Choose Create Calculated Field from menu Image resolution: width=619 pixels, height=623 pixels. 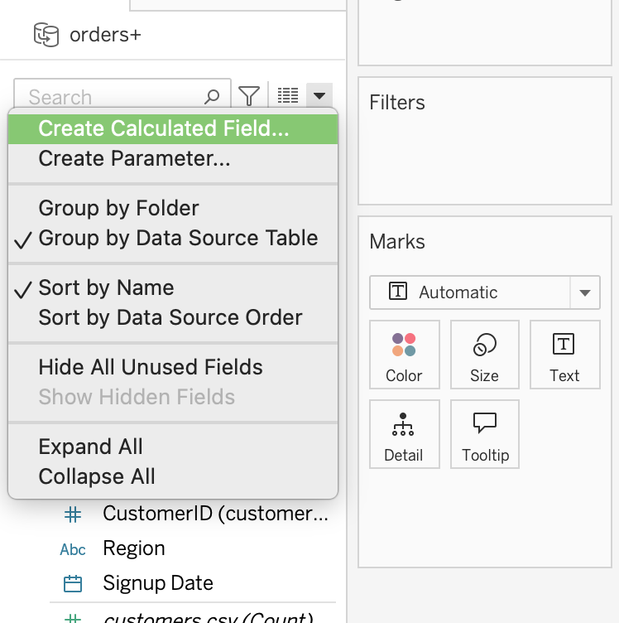(x=164, y=128)
